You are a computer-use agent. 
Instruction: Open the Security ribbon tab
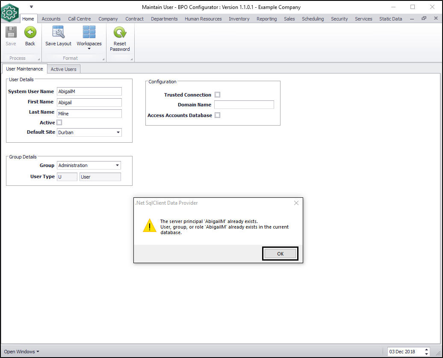point(340,19)
